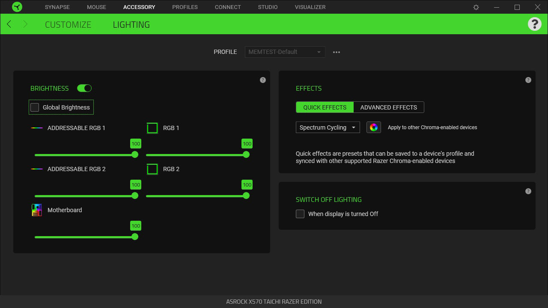Go forward with the right arrow

click(25, 24)
